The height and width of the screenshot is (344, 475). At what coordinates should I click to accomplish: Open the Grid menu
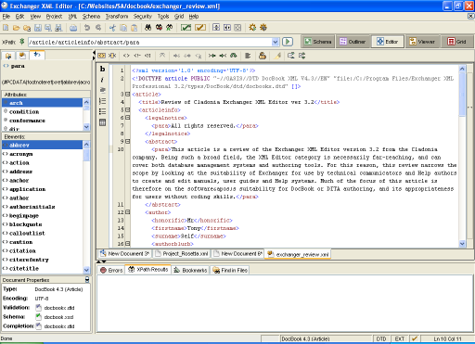(179, 17)
